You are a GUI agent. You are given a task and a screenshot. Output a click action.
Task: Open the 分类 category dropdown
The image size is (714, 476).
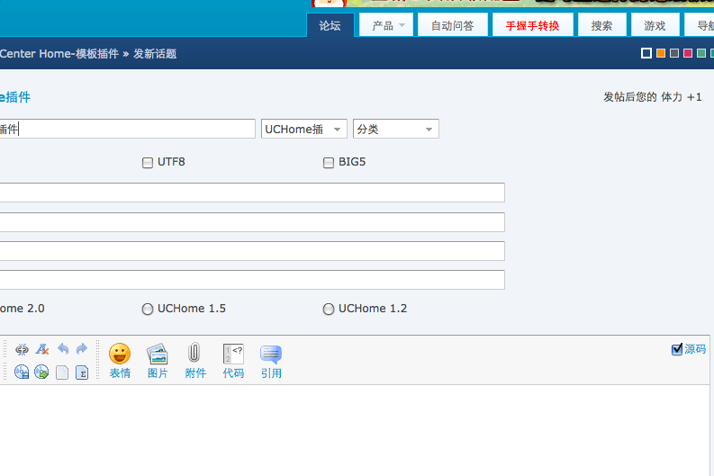[395, 129]
